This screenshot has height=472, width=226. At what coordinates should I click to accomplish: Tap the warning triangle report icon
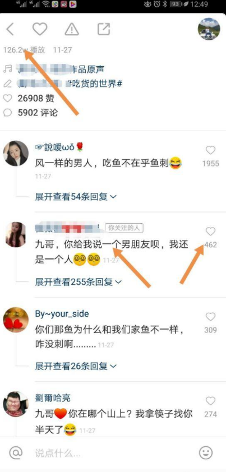pyautogui.click(x=72, y=30)
